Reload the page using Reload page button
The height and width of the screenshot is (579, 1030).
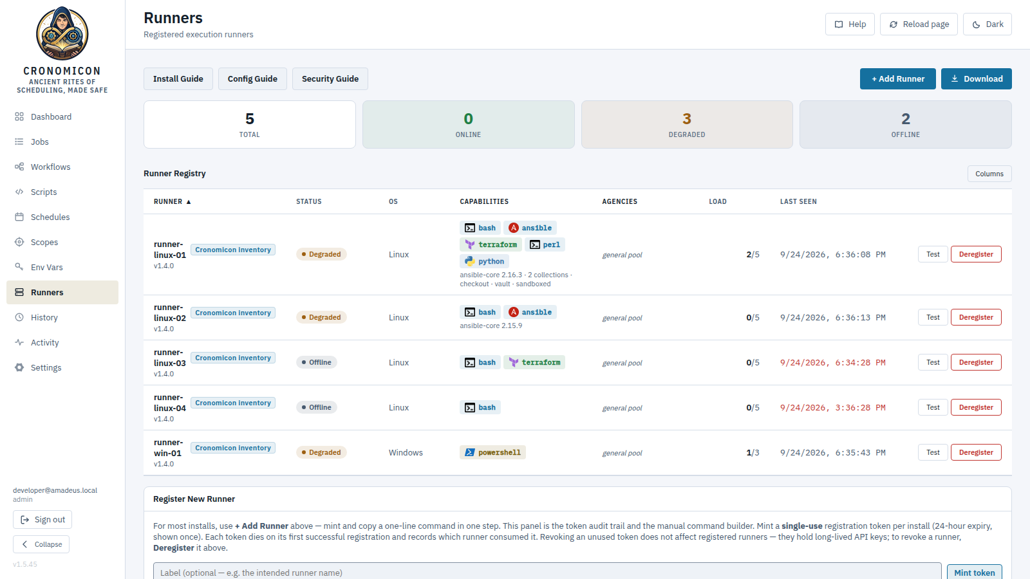point(919,24)
